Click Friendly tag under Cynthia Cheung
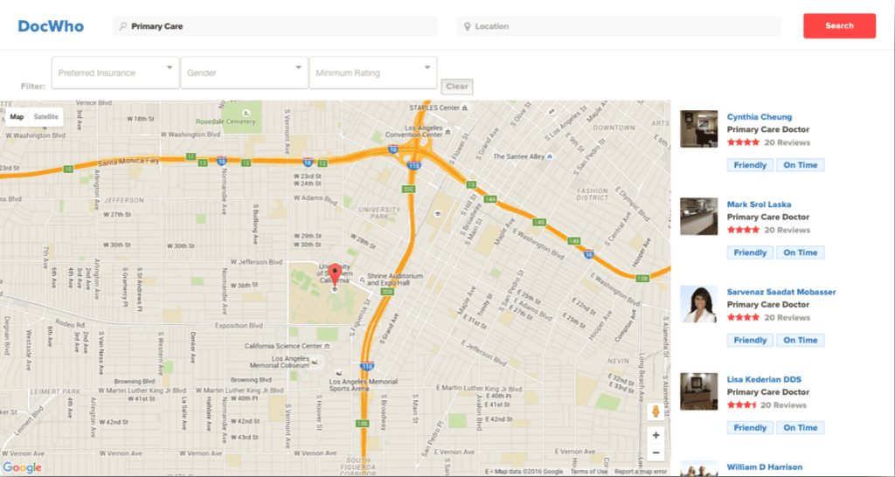Viewport: 895px width, 477px height. (750, 165)
